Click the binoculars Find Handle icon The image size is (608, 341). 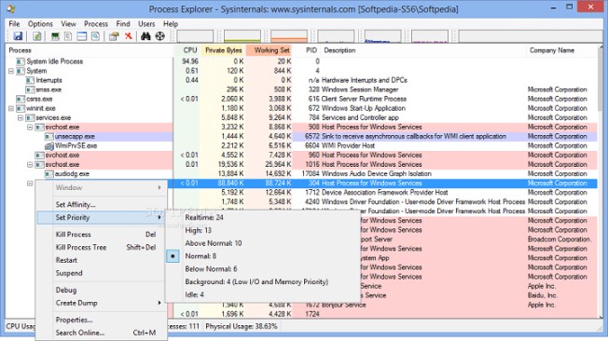coord(145,36)
